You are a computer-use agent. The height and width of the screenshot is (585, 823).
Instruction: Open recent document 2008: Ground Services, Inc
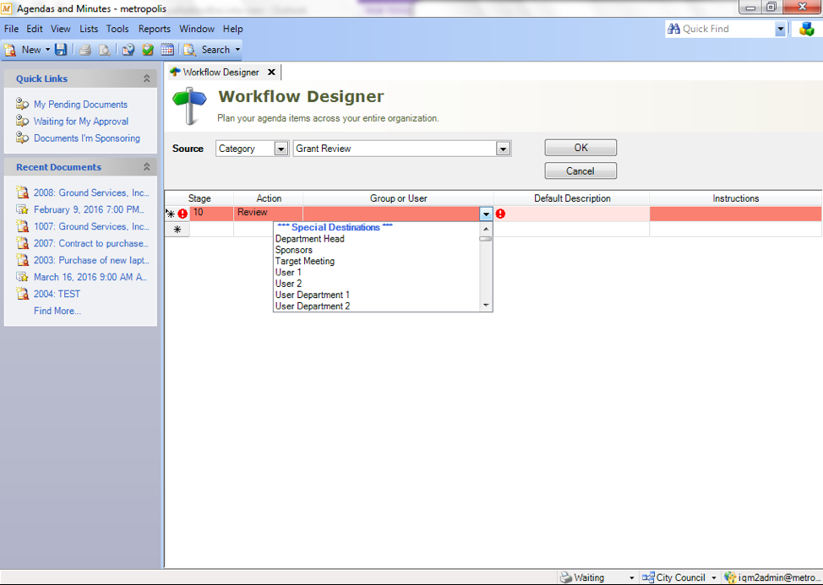pyautogui.click(x=91, y=192)
